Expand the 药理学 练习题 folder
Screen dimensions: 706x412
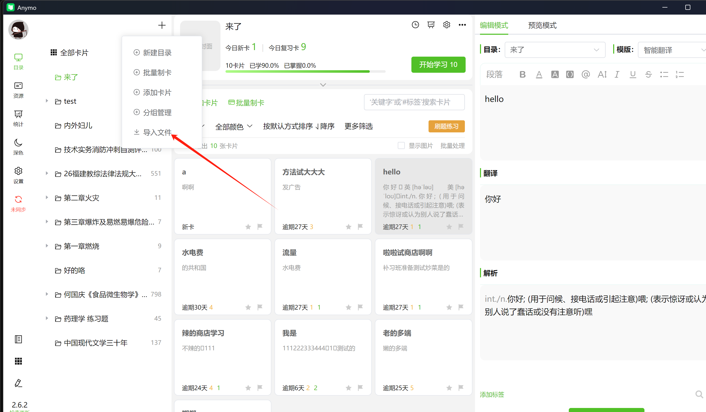pyautogui.click(x=47, y=318)
